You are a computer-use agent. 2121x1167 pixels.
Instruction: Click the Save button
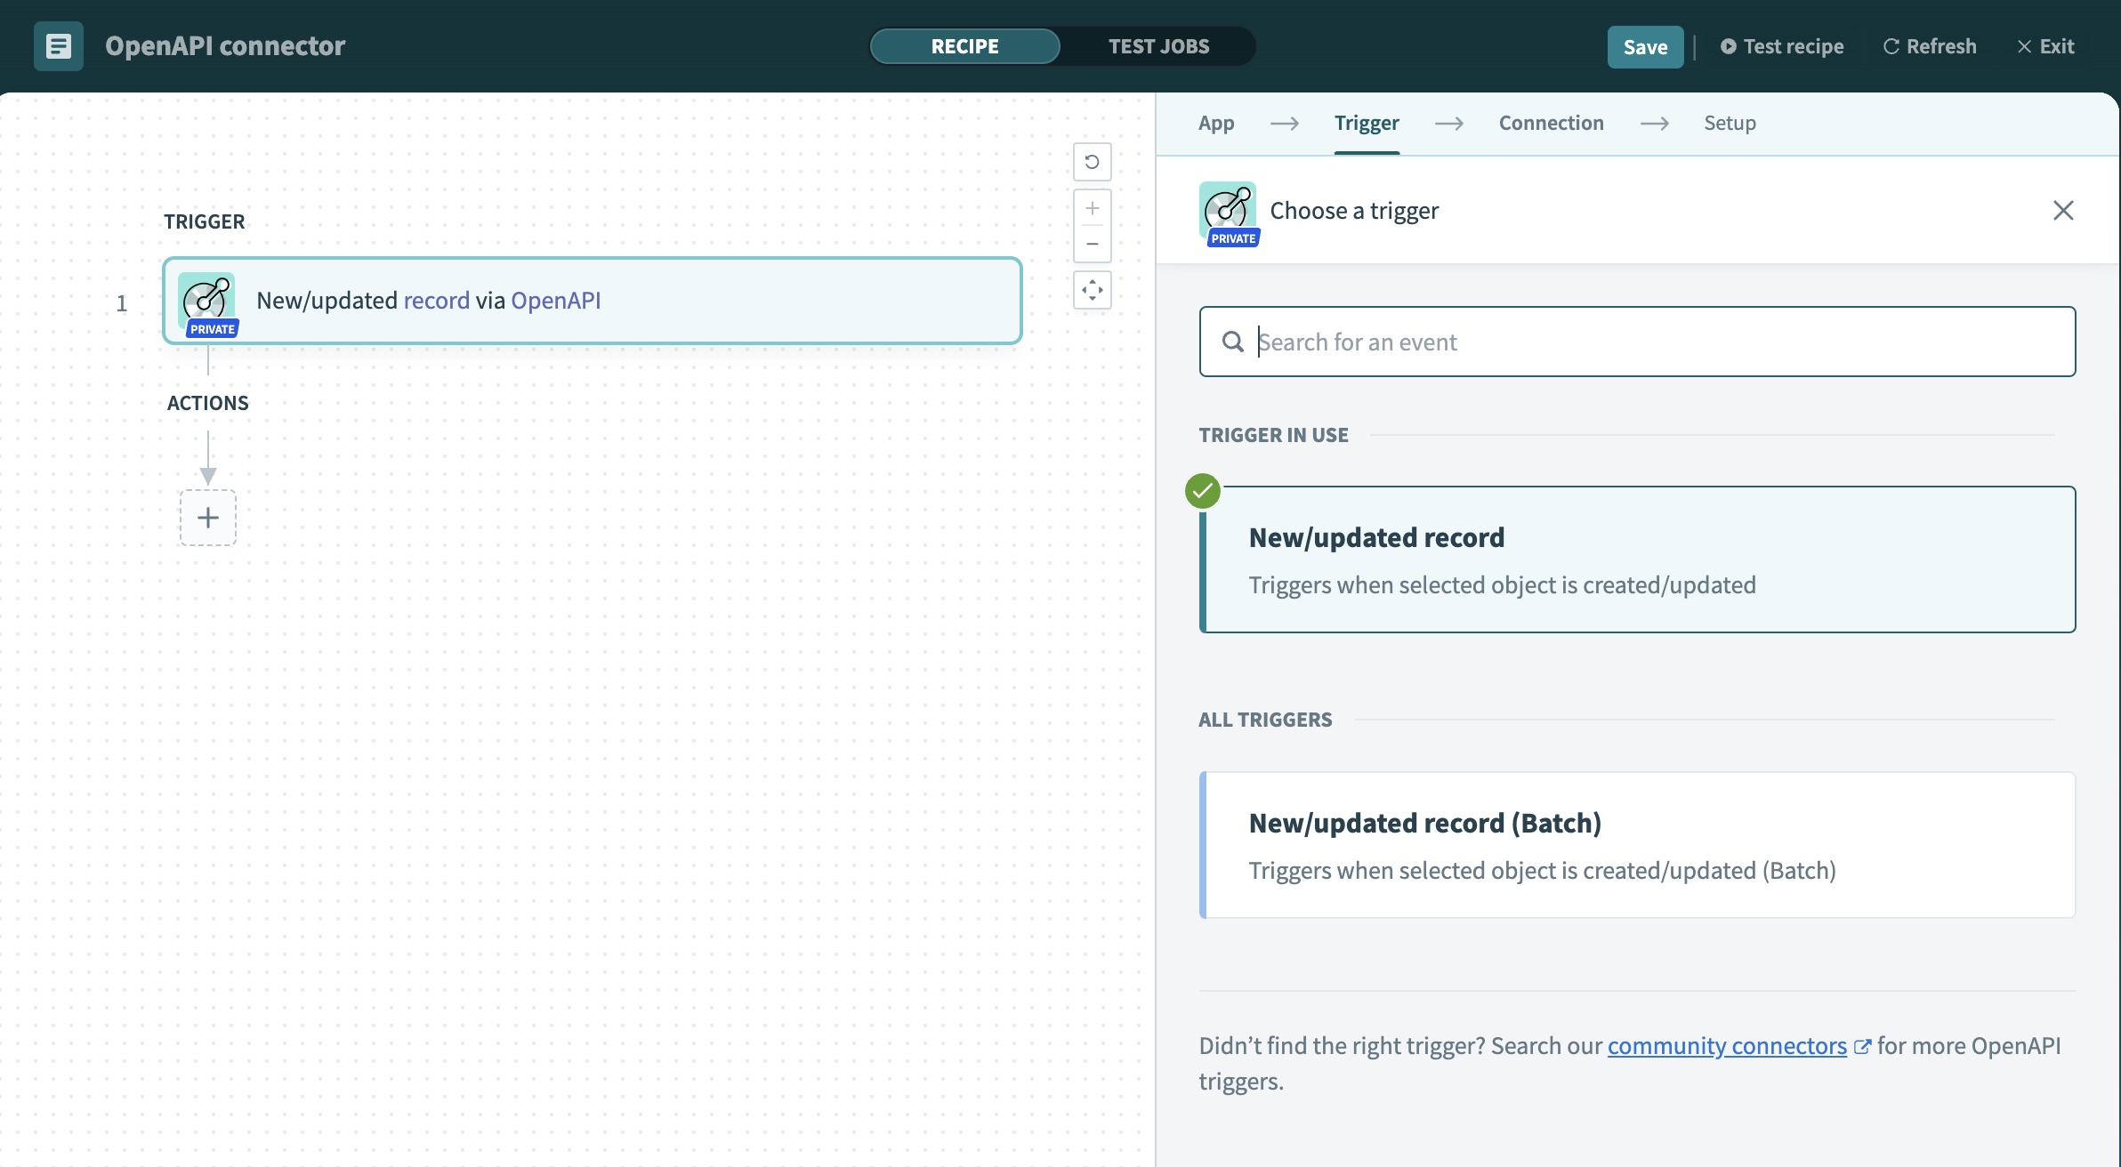click(1644, 46)
